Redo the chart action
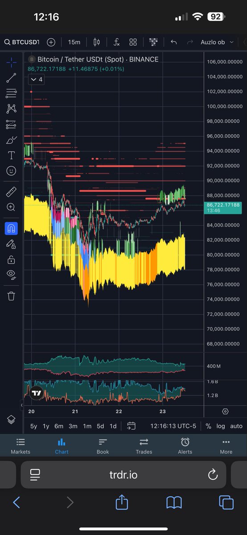This screenshot has height=535, width=247. click(x=190, y=42)
